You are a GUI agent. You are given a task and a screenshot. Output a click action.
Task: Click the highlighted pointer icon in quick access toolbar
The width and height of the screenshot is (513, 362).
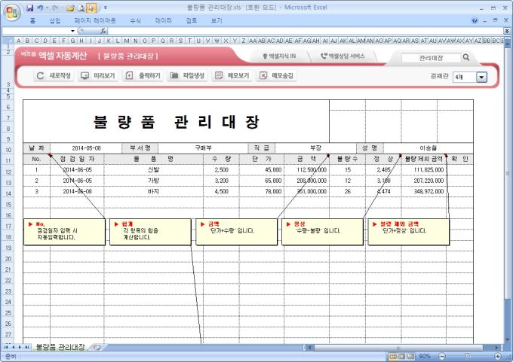click(x=91, y=8)
